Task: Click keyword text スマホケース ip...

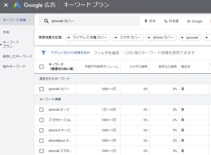Action: tap(60, 120)
